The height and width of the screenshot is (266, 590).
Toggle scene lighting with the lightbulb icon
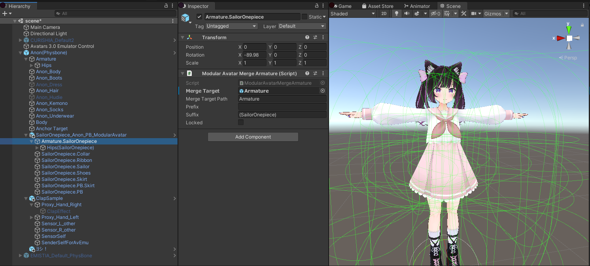[x=397, y=13]
